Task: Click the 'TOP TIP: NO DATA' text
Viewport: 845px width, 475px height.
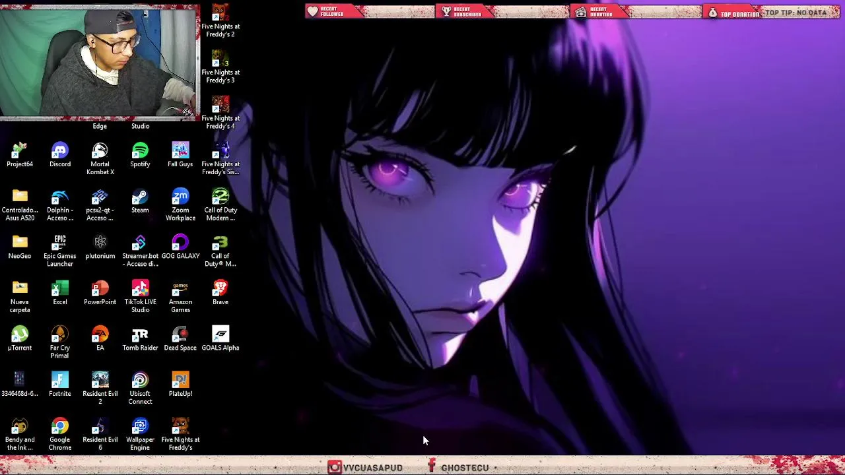Action: point(796,13)
